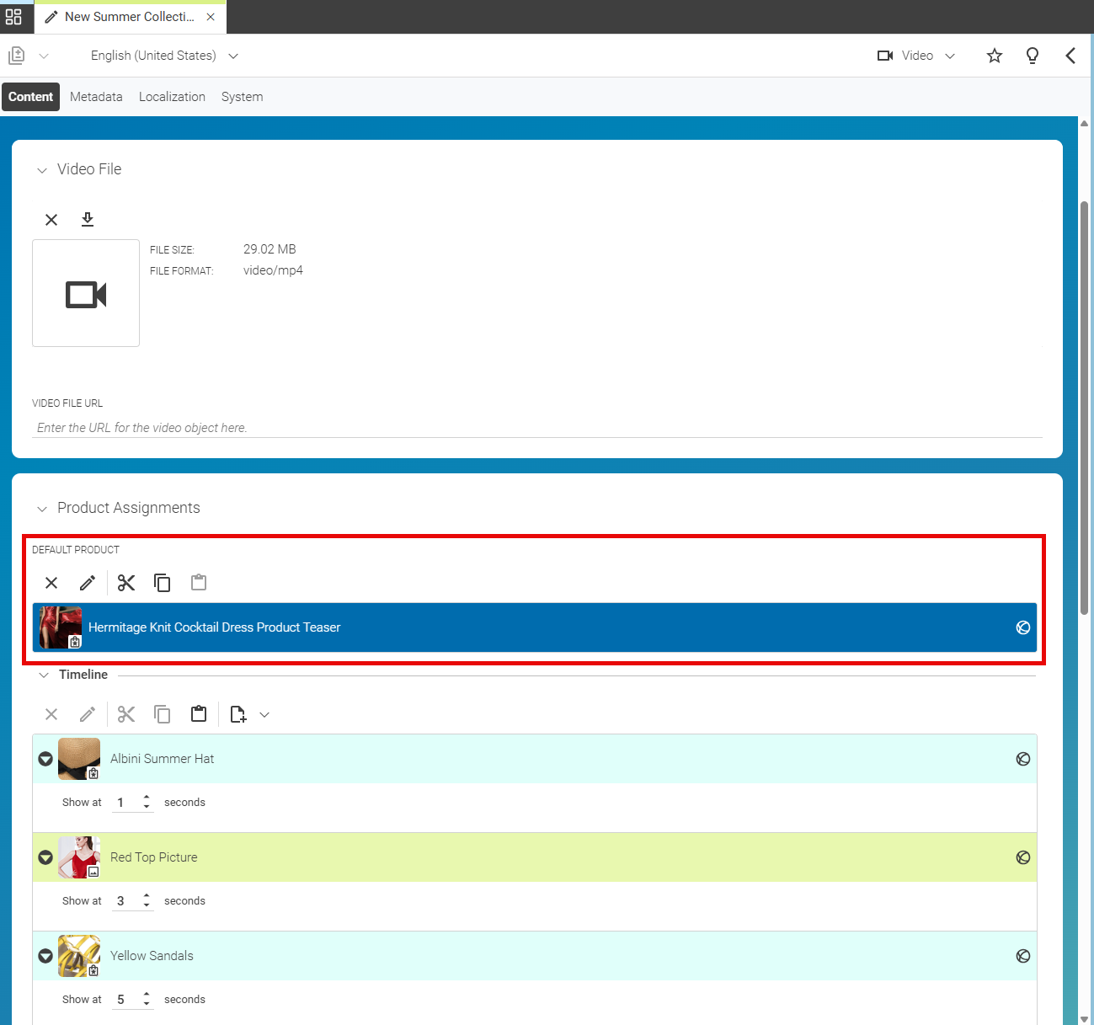Open the English (United States) locale dropdown
Image resolution: width=1094 pixels, height=1025 pixels.
pyautogui.click(x=165, y=56)
